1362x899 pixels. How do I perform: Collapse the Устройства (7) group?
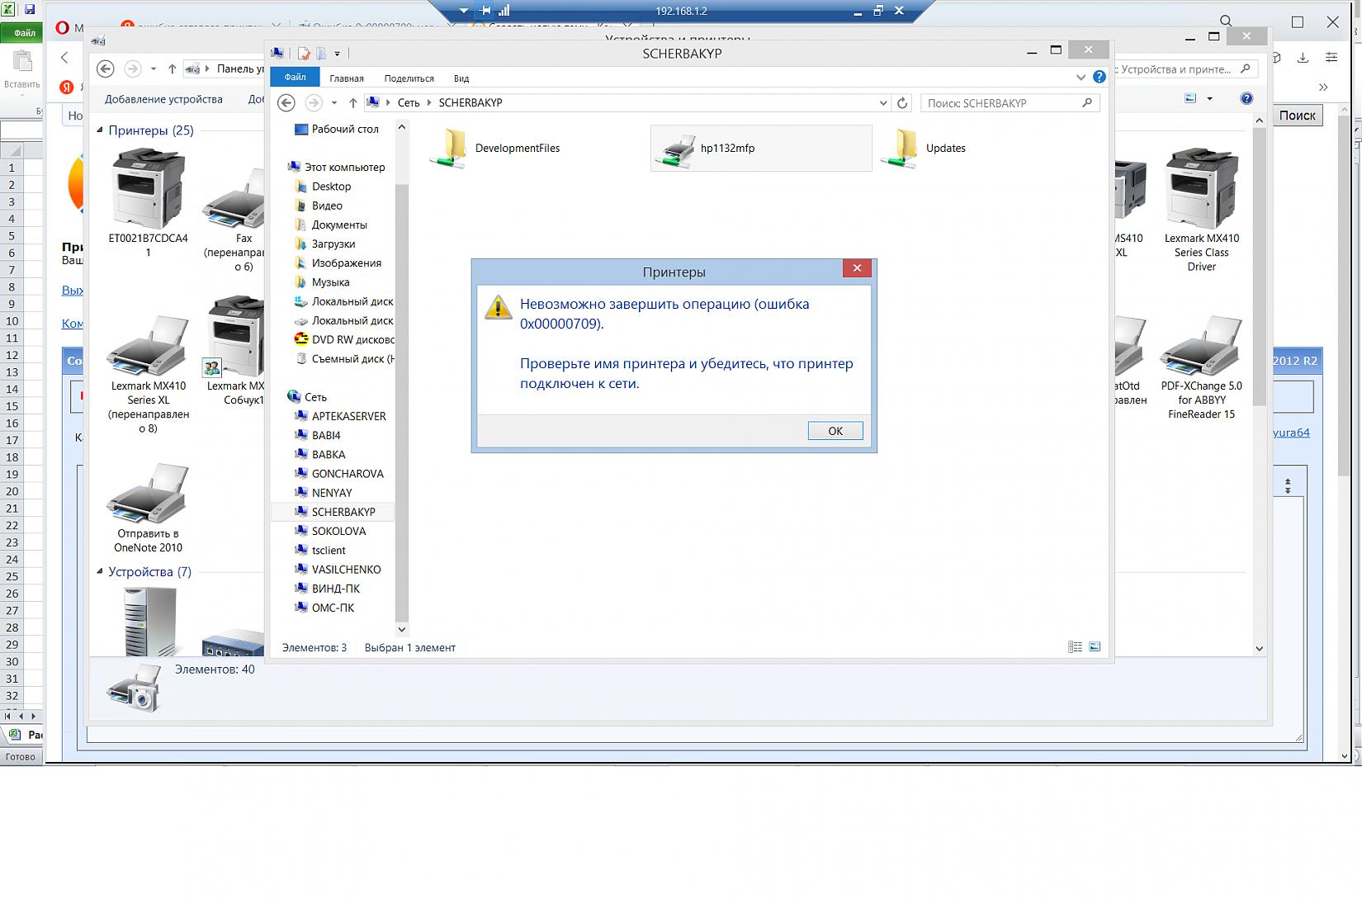(100, 571)
